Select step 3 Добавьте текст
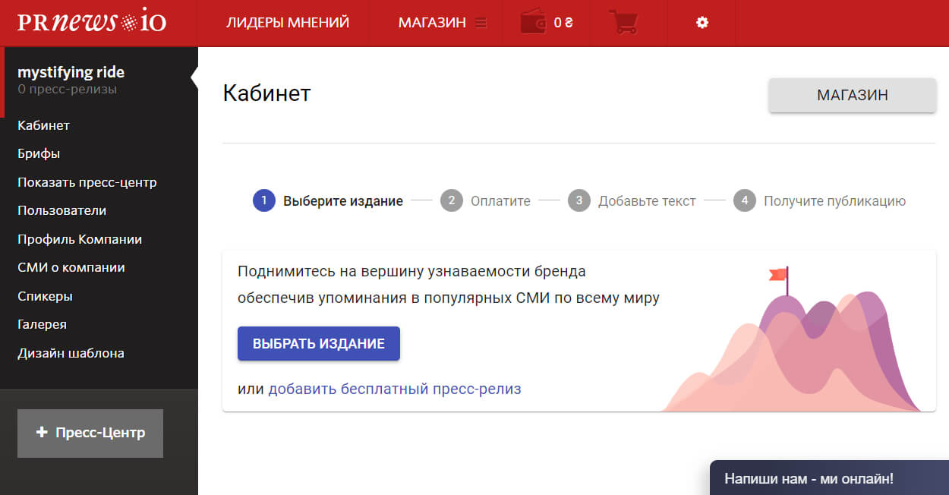 [632, 201]
